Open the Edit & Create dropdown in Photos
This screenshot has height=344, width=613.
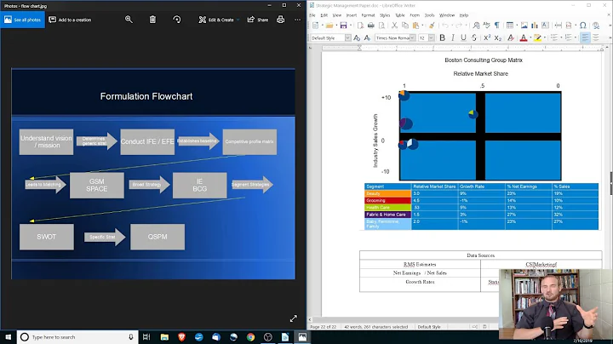coord(219,20)
